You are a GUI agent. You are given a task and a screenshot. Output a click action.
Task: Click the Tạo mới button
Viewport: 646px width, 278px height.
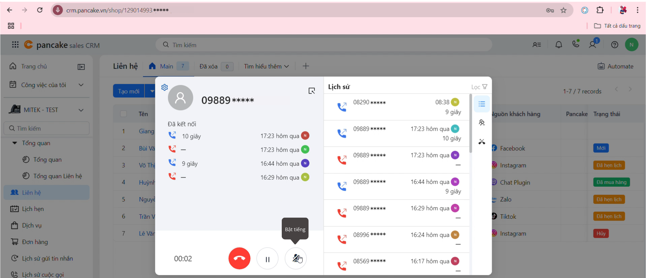129,91
